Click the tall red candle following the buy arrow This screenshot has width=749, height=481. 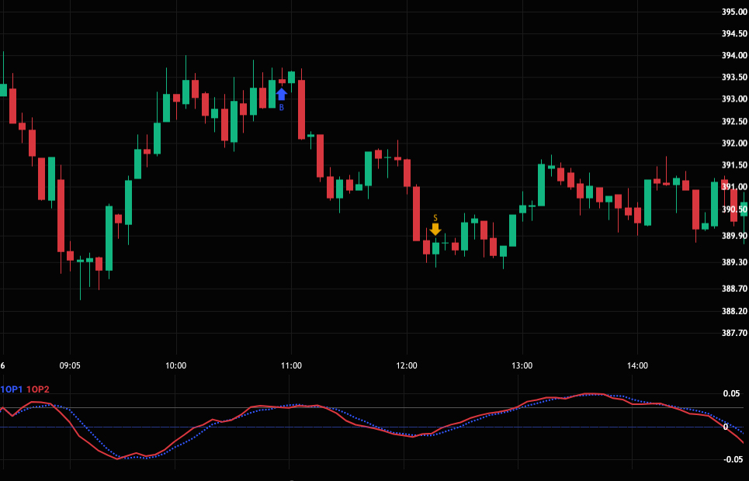(x=301, y=109)
